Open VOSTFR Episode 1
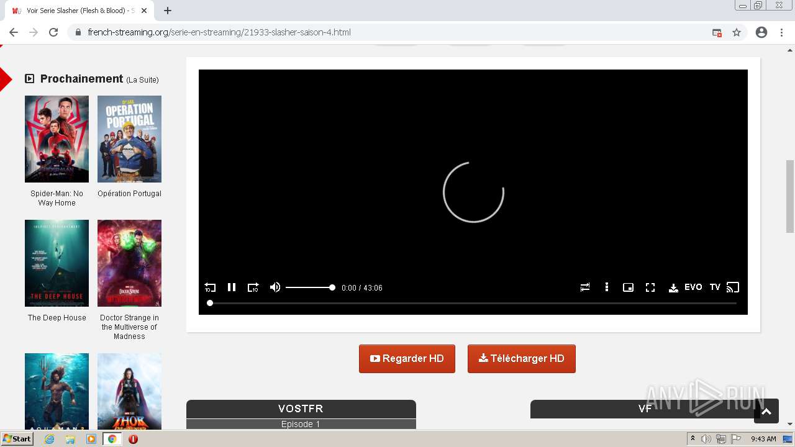Screen dimensions: 795x447 pos(301,424)
